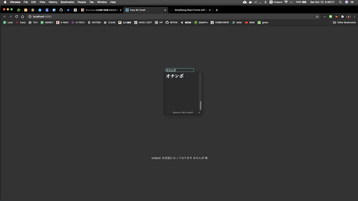Open the Extensions puzzle icon menu
Screen dimensions: 358x201
[x=342, y=16]
